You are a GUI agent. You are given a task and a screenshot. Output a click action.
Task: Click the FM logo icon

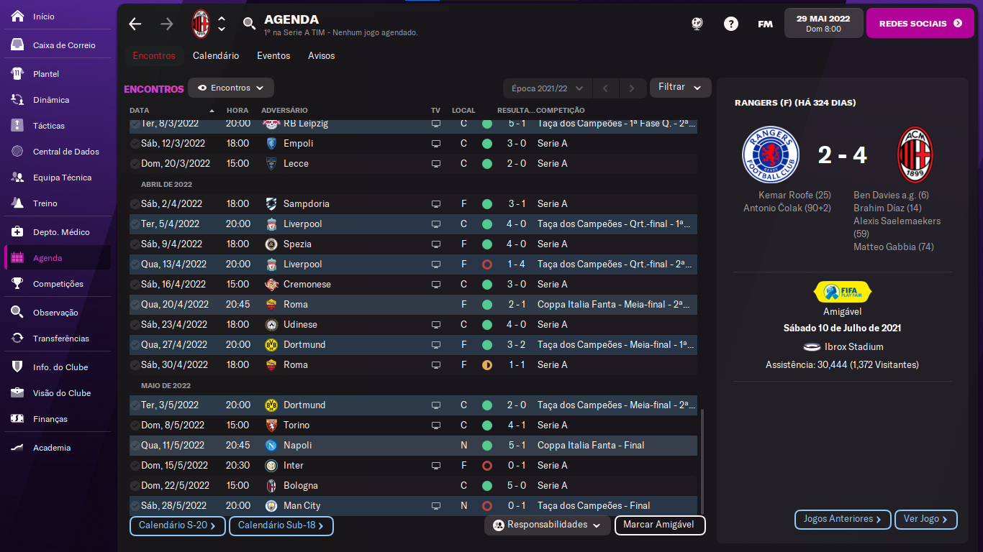tap(765, 24)
